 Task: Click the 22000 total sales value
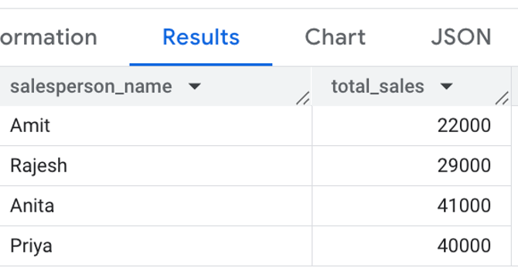pyautogui.click(x=464, y=126)
